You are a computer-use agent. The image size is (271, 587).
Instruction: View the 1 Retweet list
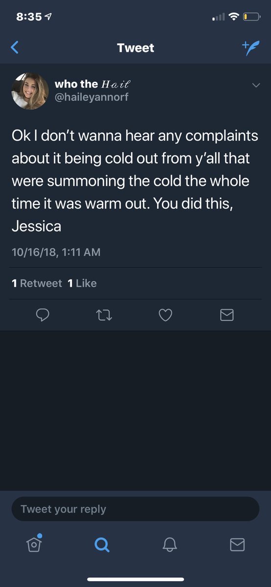(37, 283)
